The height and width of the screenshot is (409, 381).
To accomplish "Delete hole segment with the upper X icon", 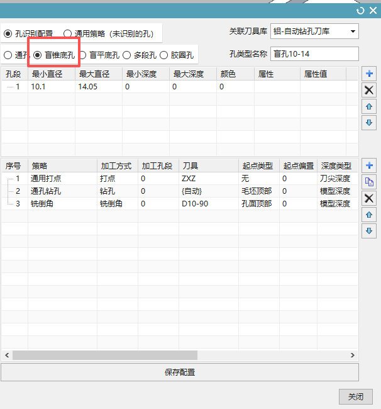I will 369,90.
